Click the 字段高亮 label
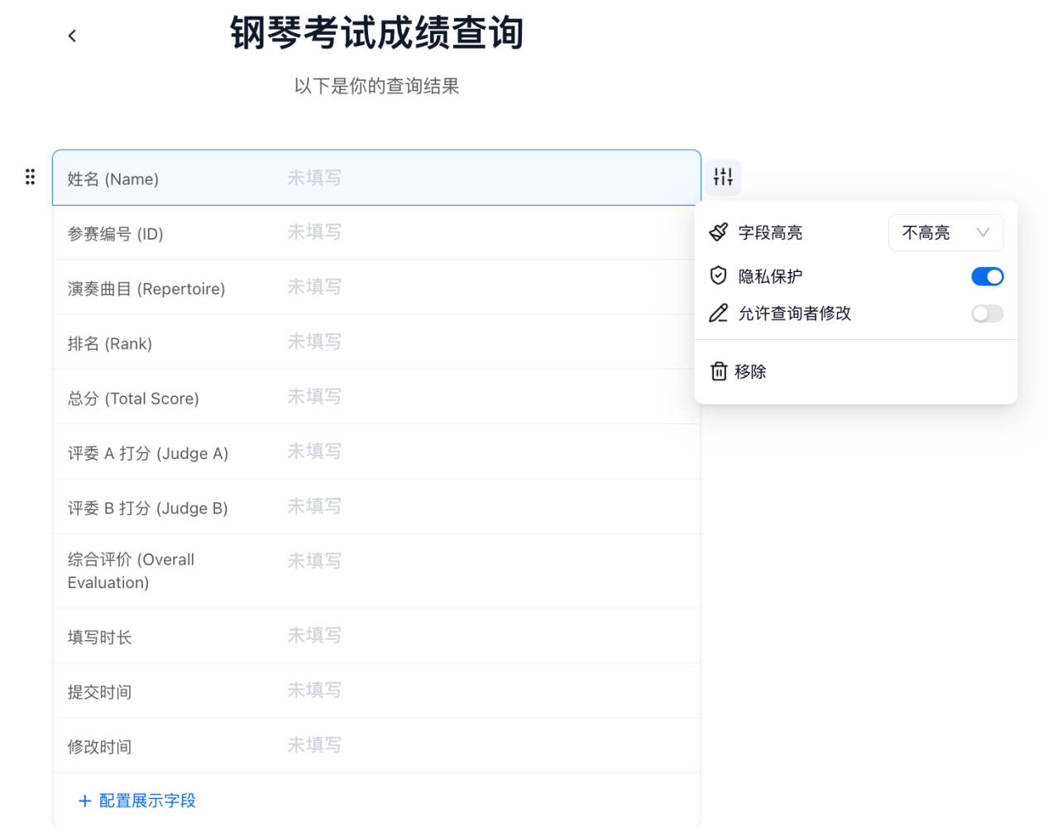Viewport: 1048px width, 827px height. click(770, 232)
